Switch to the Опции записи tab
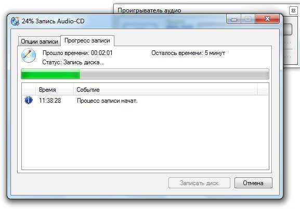Viewport: 300px width, 209px height. (40, 41)
